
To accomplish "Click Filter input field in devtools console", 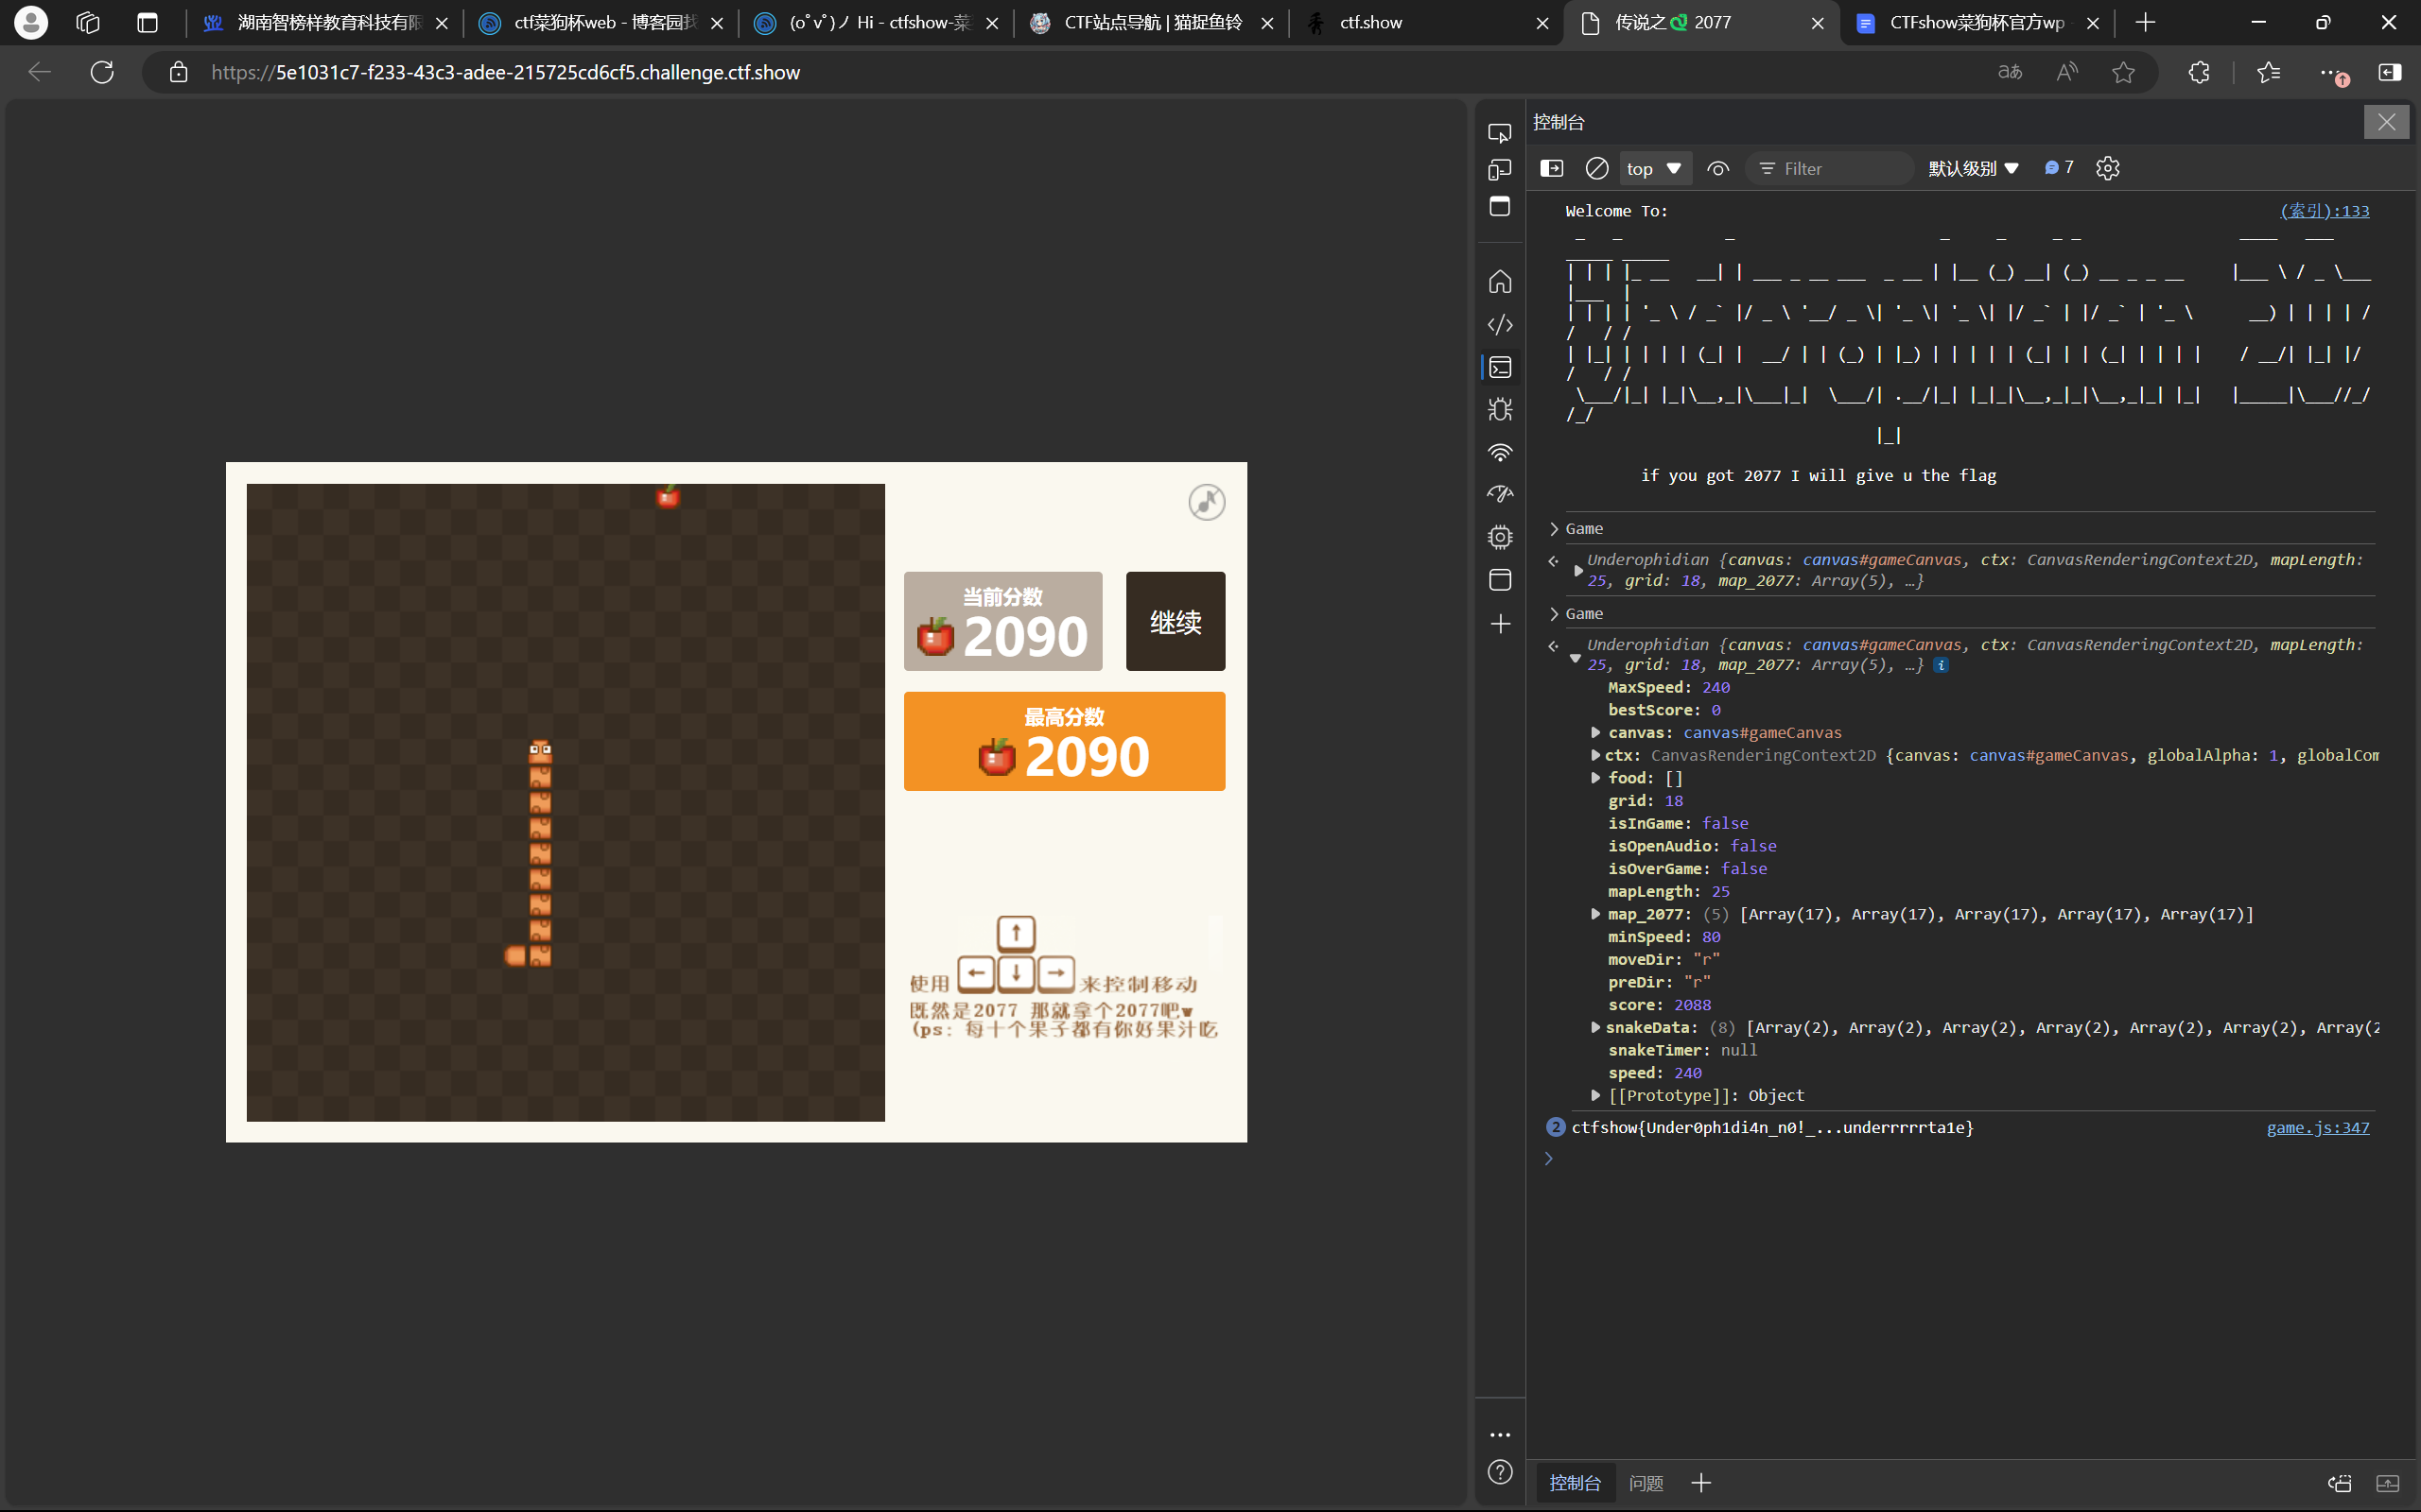I will click(x=1836, y=167).
